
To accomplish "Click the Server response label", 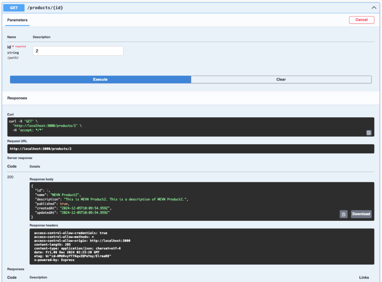I will click(x=20, y=158).
